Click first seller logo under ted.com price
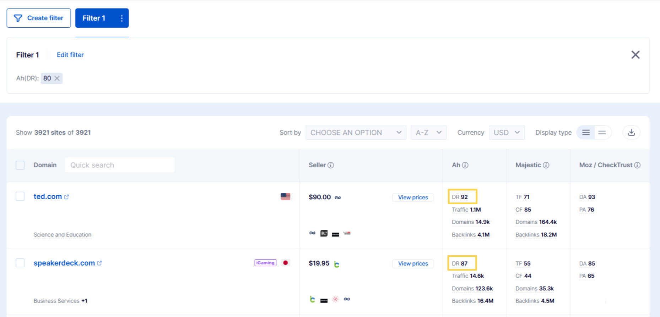 (x=312, y=233)
